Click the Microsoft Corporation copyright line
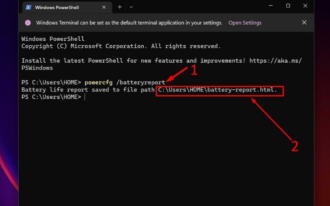 pos(121,46)
